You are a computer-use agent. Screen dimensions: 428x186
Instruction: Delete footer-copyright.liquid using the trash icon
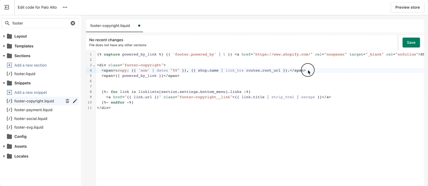(67, 101)
